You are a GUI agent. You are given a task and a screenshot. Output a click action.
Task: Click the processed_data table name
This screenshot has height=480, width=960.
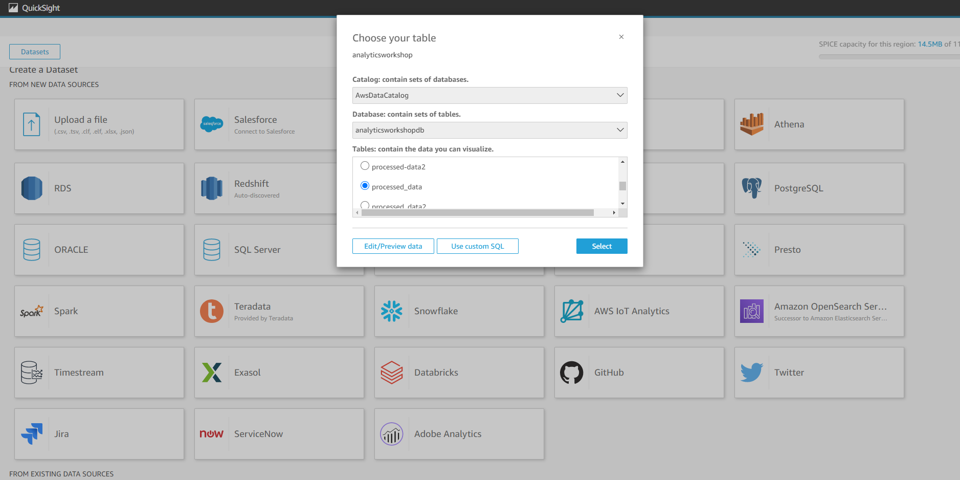(x=397, y=187)
